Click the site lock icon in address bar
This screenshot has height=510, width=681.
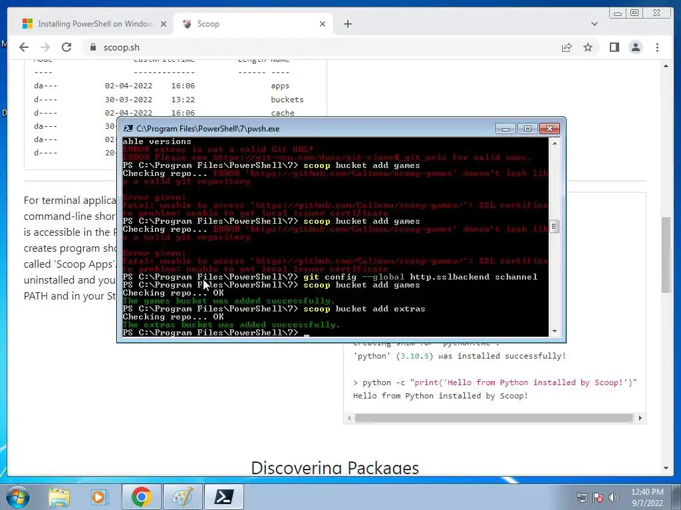tap(92, 47)
